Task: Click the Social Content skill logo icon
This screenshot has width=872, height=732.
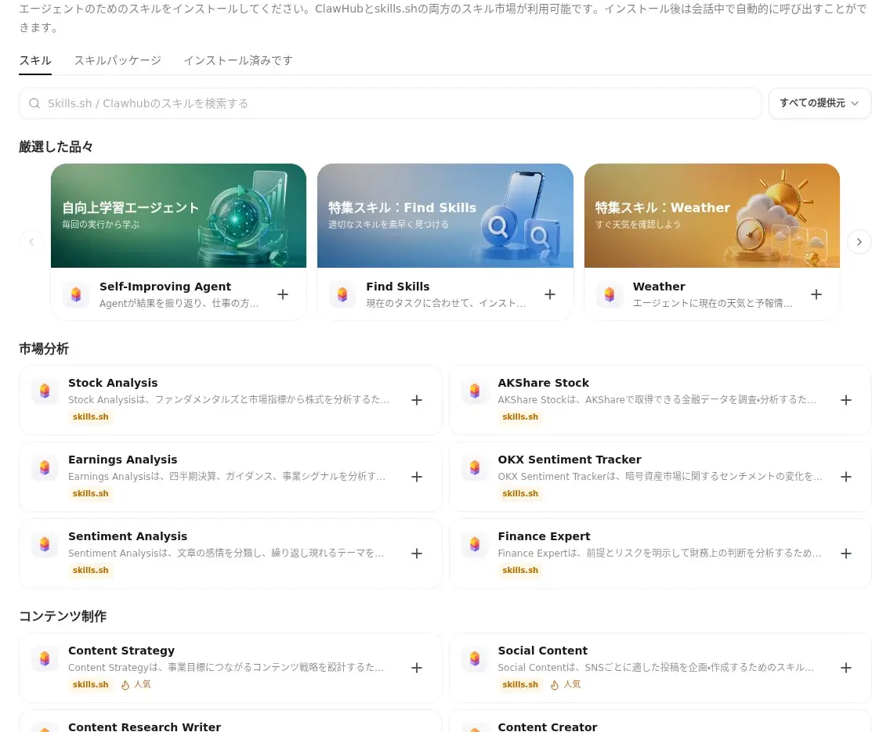Action: [x=474, y=659]
